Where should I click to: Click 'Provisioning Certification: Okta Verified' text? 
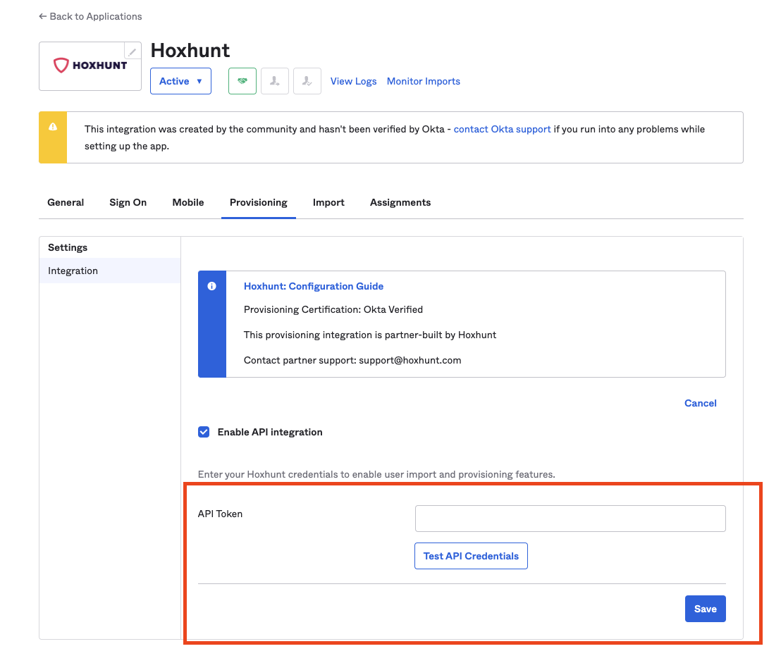click(x=333, y=309)
